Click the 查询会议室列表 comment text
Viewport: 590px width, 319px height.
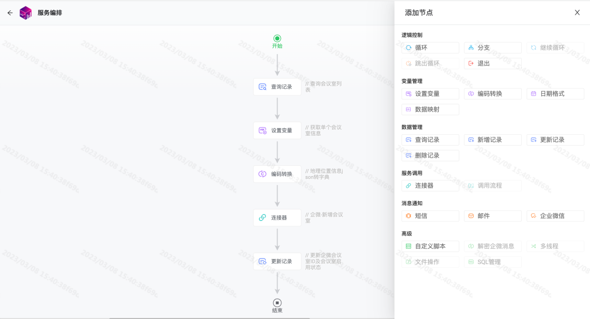point(323,87)
